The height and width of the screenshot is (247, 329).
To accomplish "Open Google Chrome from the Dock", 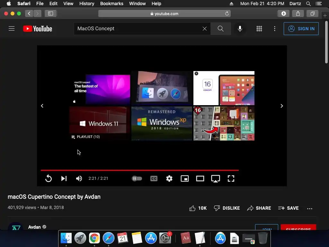I will pos(94,238).
